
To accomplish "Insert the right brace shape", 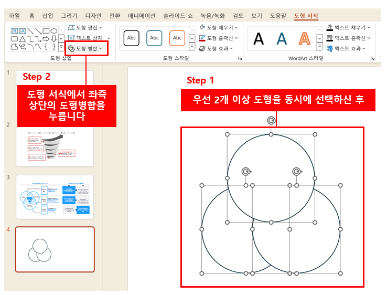I will point(54,46).
